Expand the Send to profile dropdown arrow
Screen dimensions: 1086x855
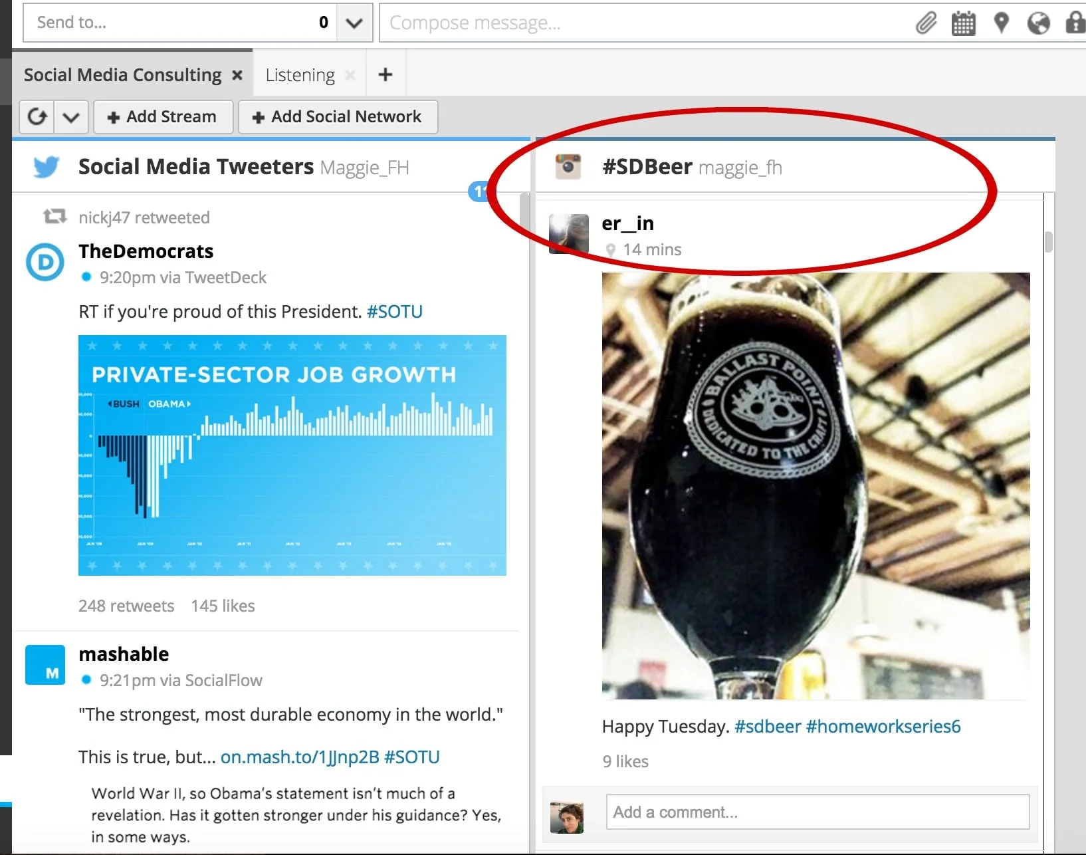(x=354, y=23)
